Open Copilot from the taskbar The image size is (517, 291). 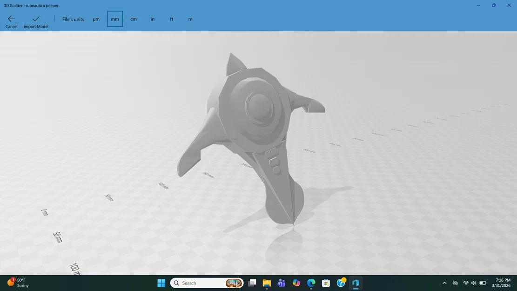pos(296,283)
